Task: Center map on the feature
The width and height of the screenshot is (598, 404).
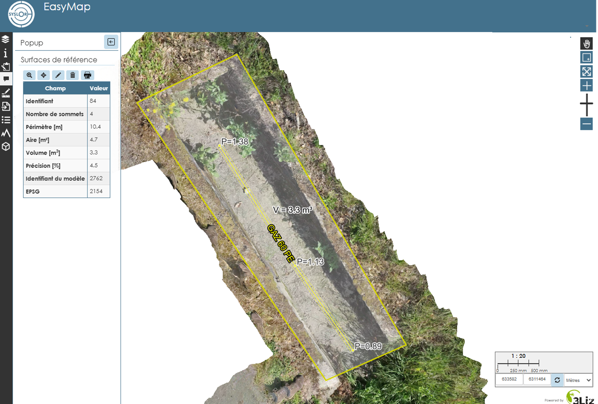Action: pyautogui.click(x=44, y=75)
